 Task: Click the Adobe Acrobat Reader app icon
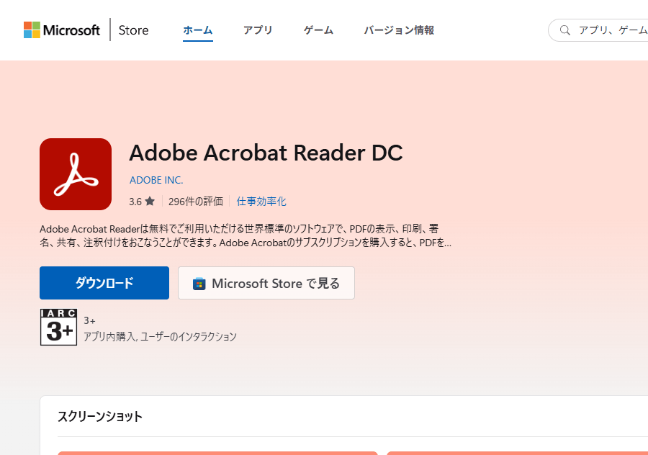76,174
